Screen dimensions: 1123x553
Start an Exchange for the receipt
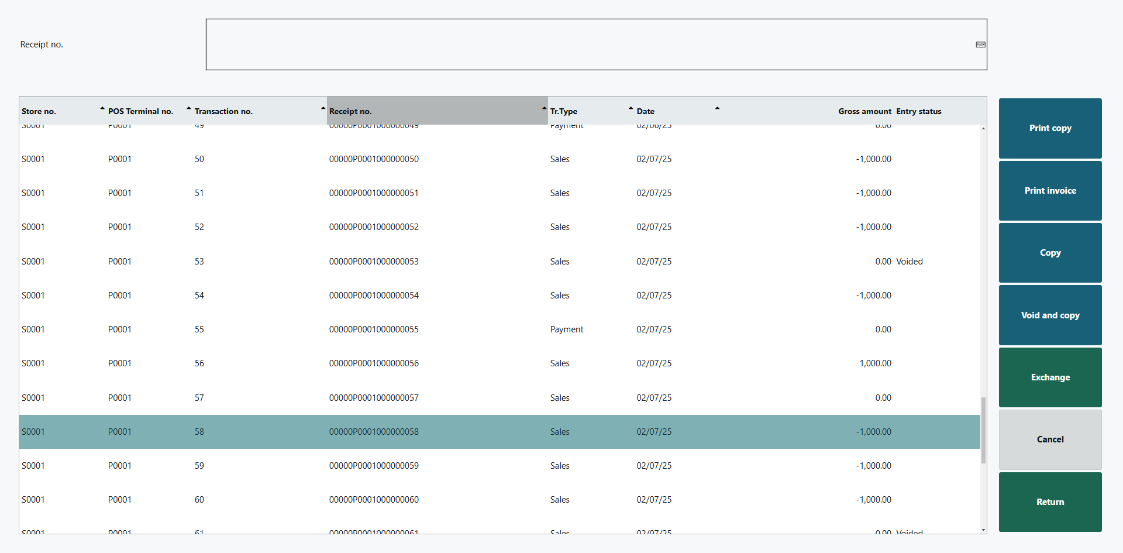[1050, 377]
